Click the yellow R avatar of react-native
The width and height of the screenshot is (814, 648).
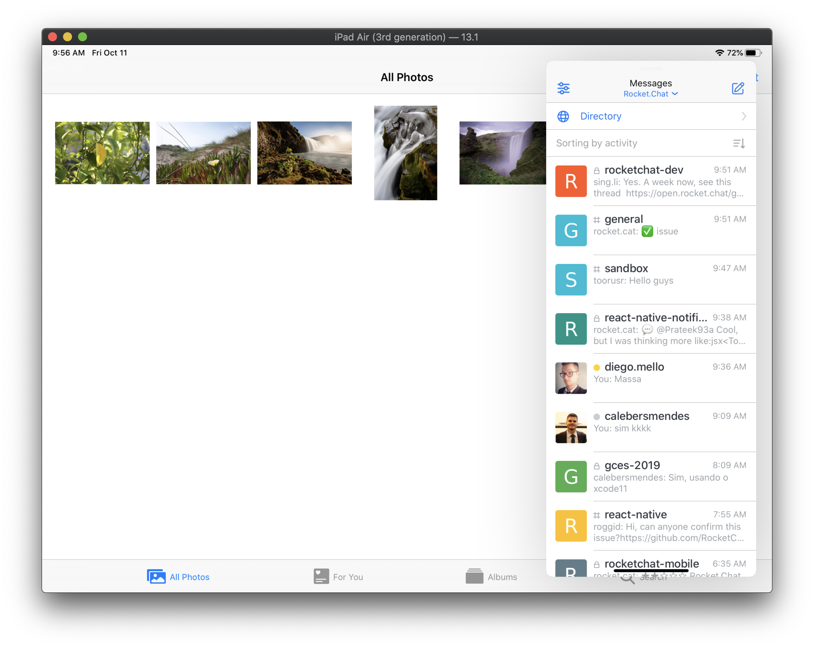571,526
